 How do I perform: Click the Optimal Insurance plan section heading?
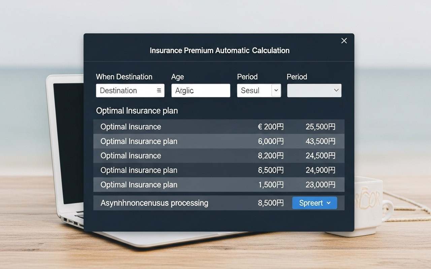[x=137, y=111]
